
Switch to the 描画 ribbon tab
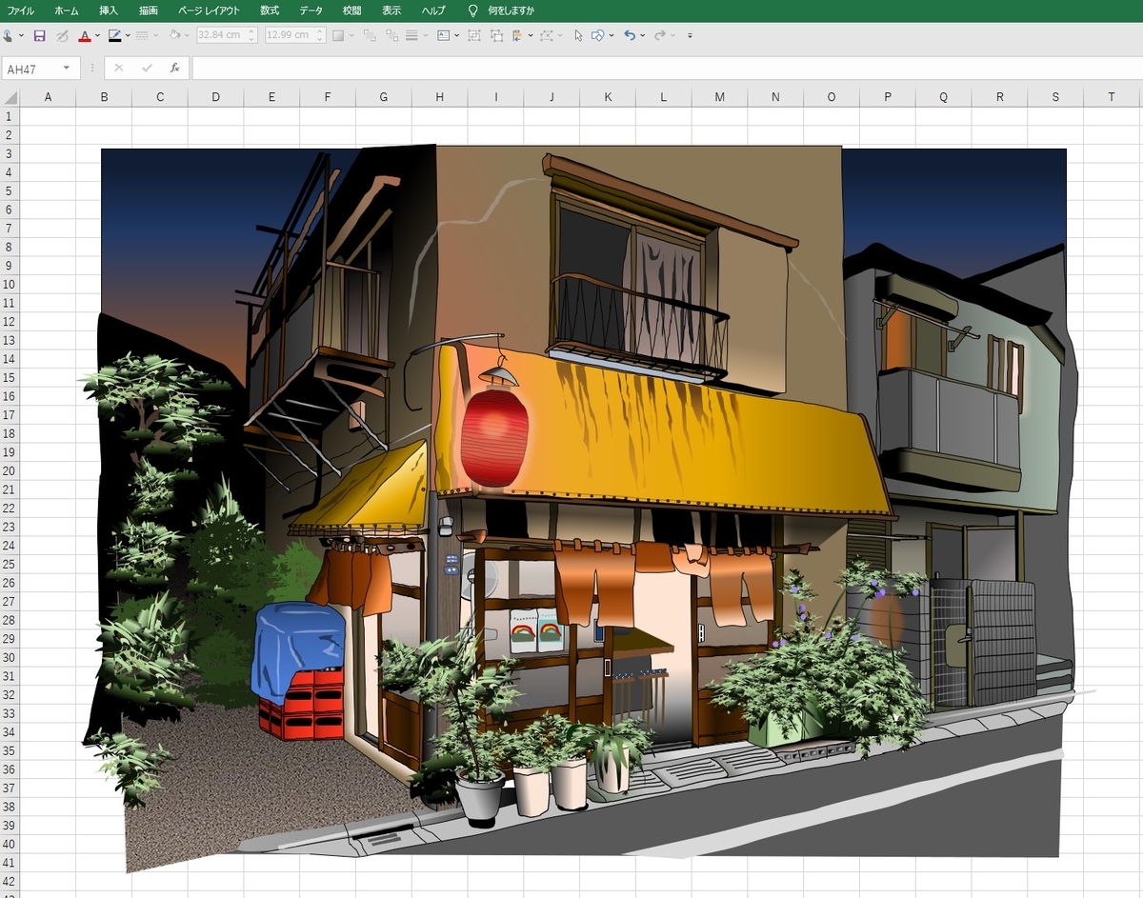pyautogui.click(x=149, y=10)
